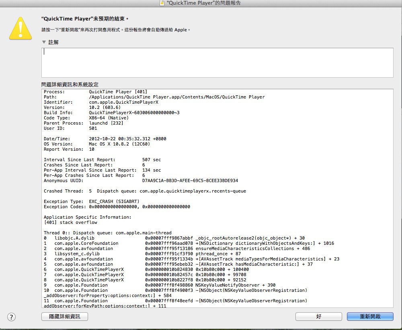Click stack frame 8 QuickTimePlayerX + 92152
This screenshot has height=330, width=402.
[145, 280]
